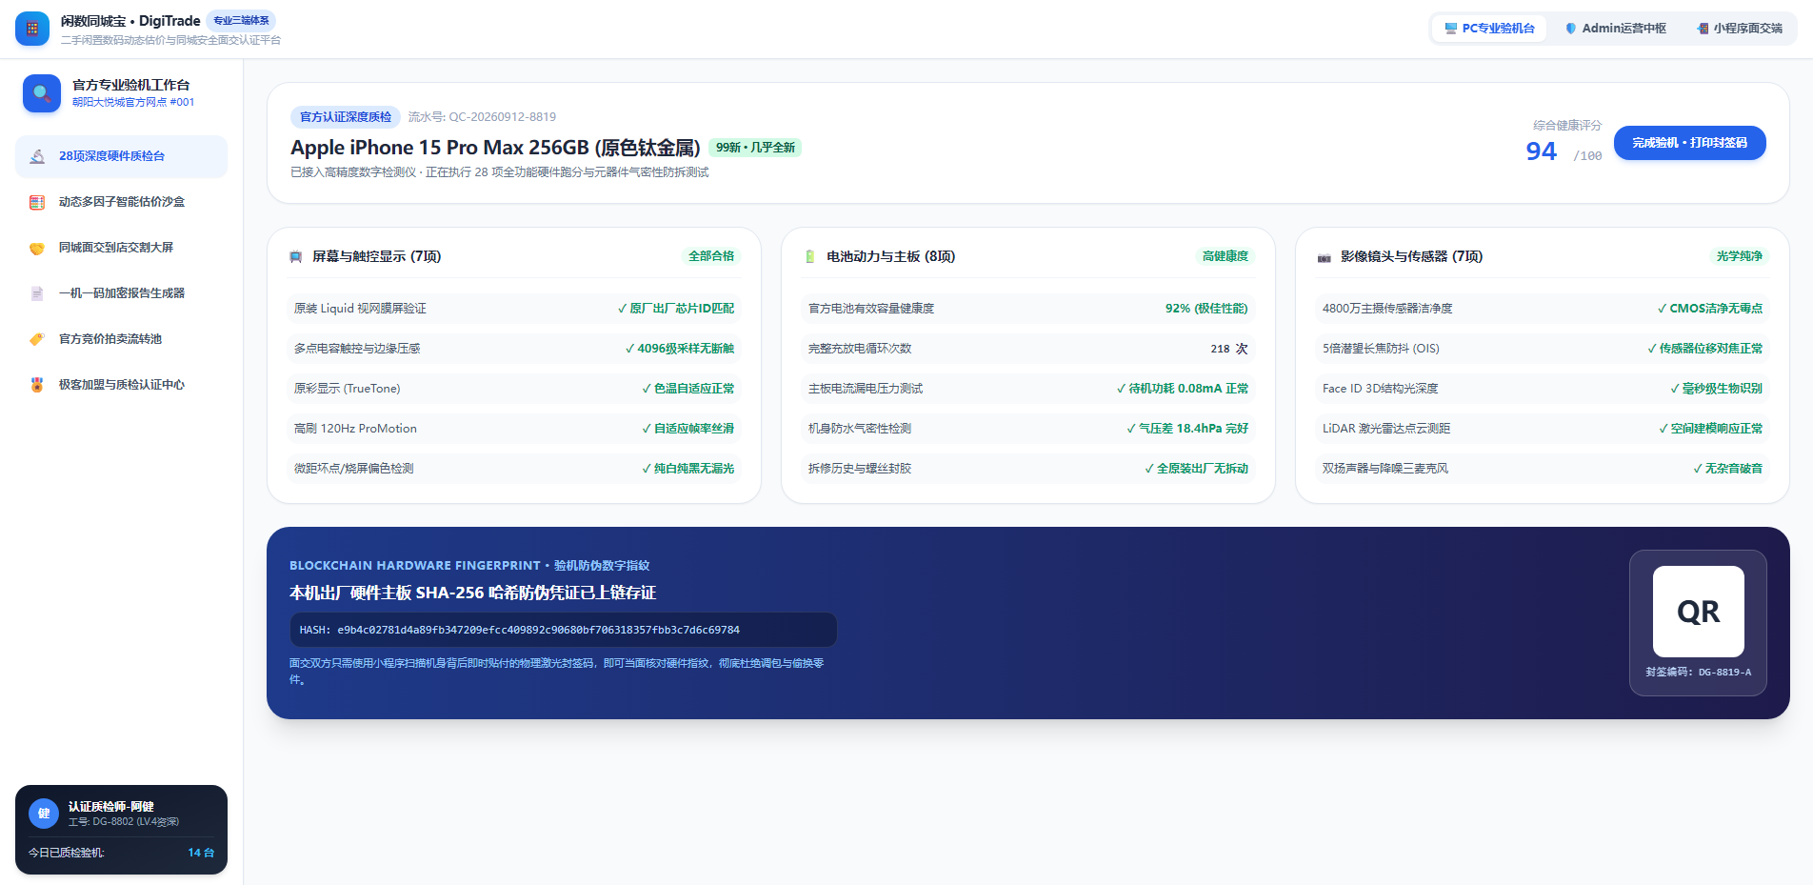Click battery health value 92% (极佳性能)

tap(1206, 309)
